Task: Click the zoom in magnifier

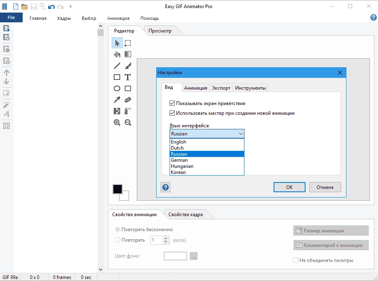Action: tap(117, 122)
